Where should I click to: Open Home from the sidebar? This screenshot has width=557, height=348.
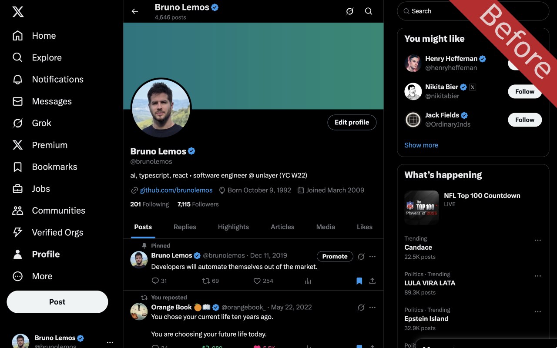point(34,36)
